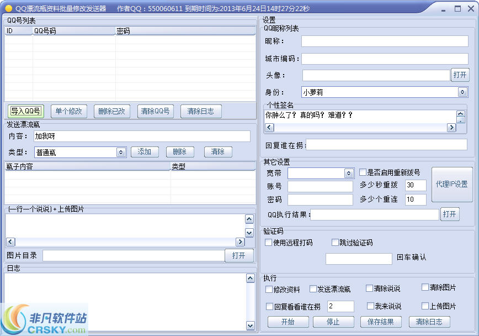The image size is (479, 336).
Task: Click 清除日志 in the 执行 section
Action: [429, 322]
